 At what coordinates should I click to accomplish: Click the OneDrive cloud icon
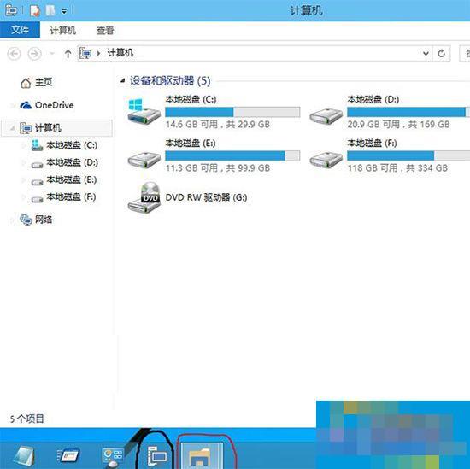coord(26,105)
